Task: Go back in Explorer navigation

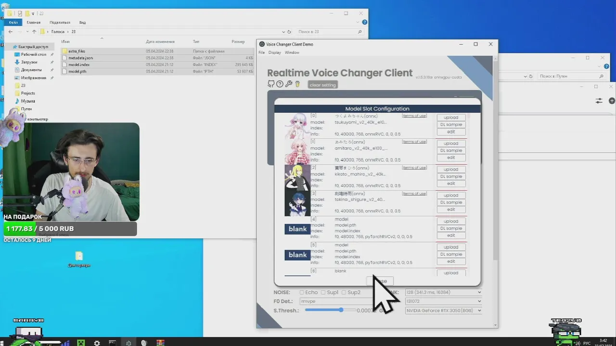Action: point(11,32)
